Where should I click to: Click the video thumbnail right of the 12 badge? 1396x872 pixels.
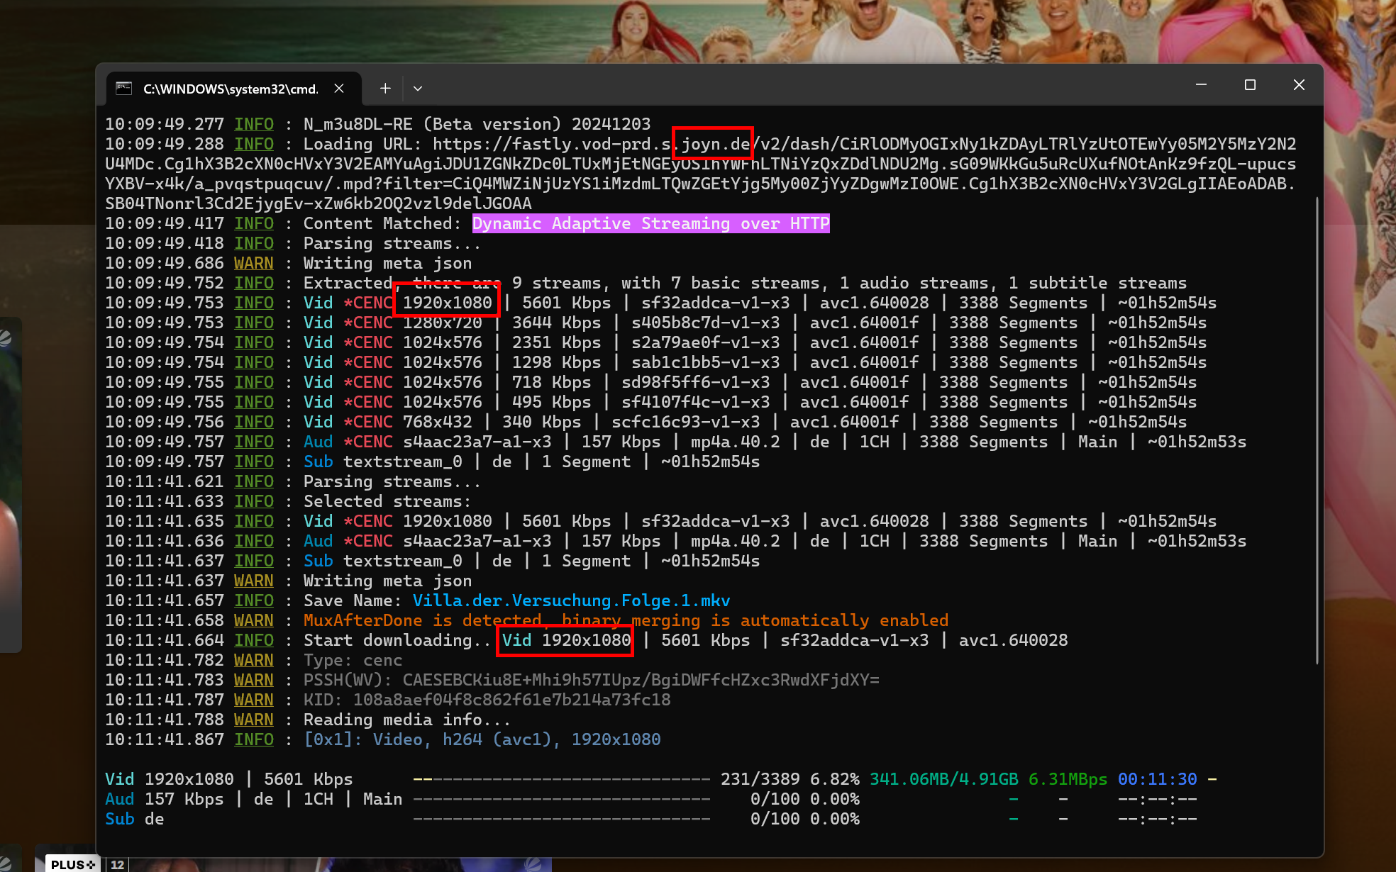[x=340, y=864]
